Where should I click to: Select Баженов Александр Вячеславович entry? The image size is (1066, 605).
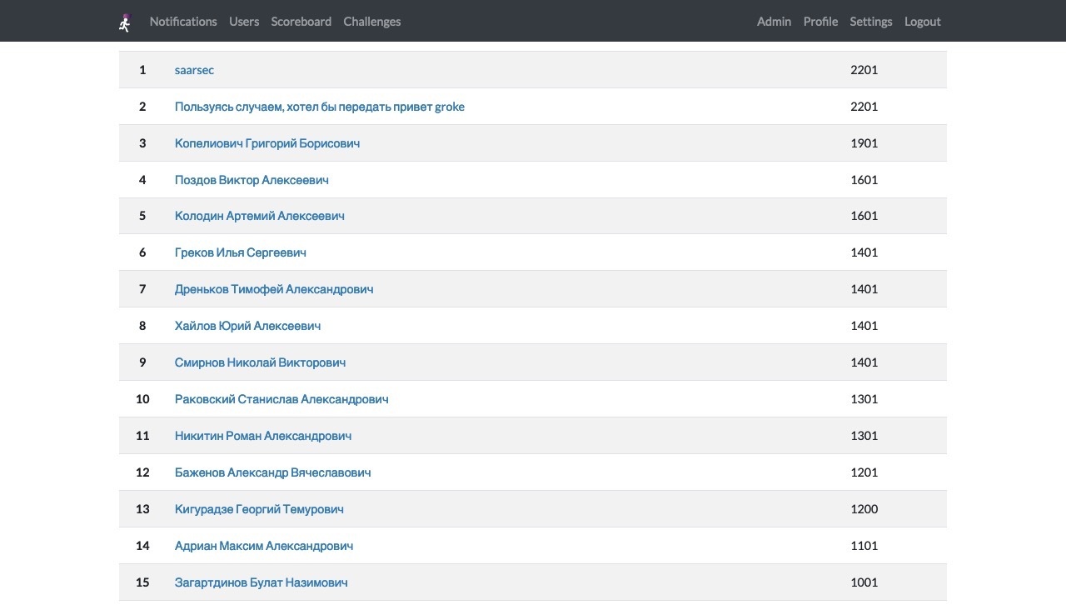273,472
